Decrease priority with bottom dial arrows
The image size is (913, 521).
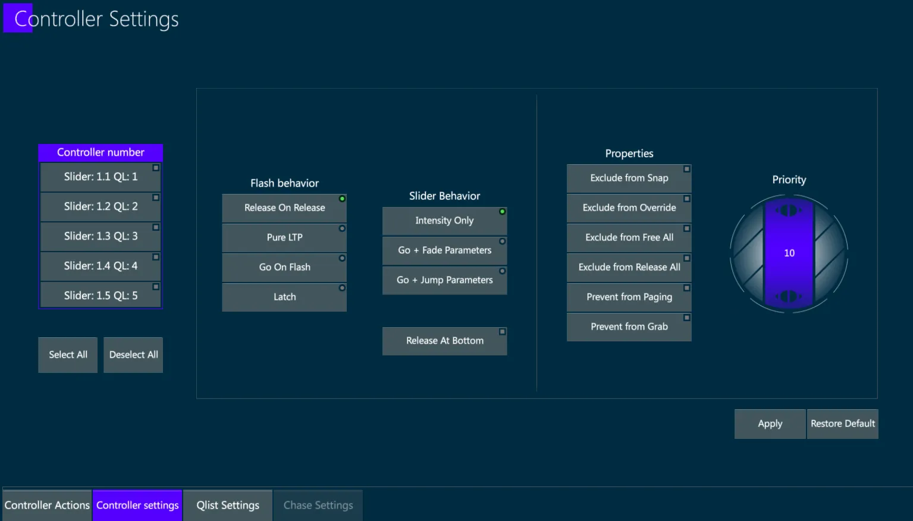789,296
